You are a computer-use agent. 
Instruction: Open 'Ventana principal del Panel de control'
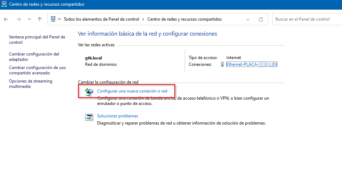37,40
